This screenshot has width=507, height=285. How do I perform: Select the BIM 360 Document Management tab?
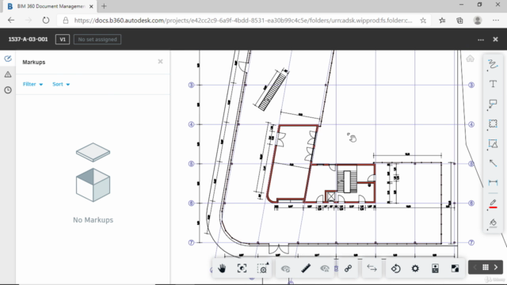tap(50, 6)
